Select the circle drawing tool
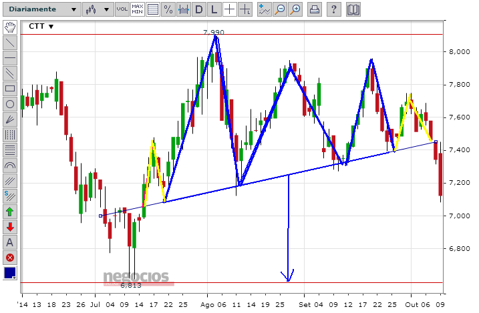Screen dimensions: 479x313 10,104
